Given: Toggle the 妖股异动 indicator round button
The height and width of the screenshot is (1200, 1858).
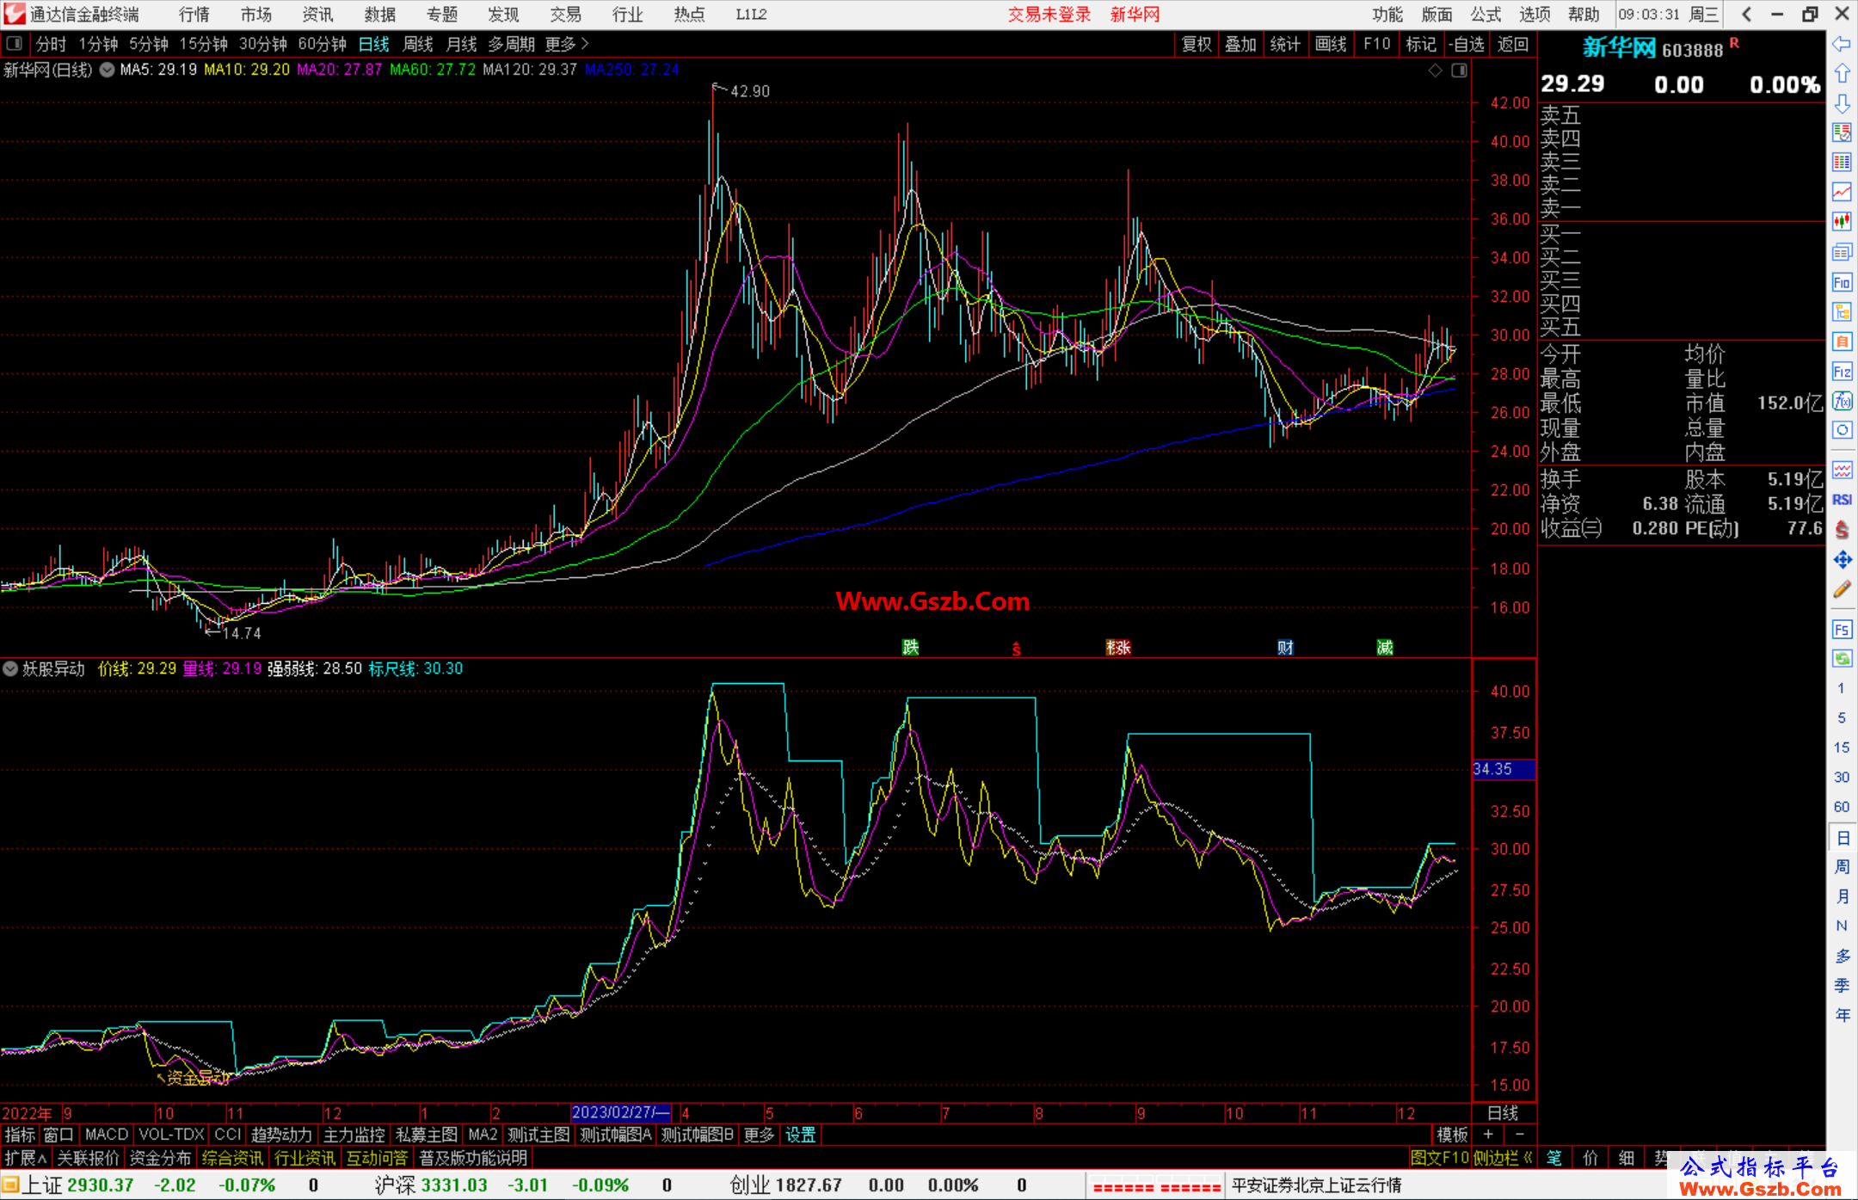Looking at the screenshot, I should click(x=10, y=668).
